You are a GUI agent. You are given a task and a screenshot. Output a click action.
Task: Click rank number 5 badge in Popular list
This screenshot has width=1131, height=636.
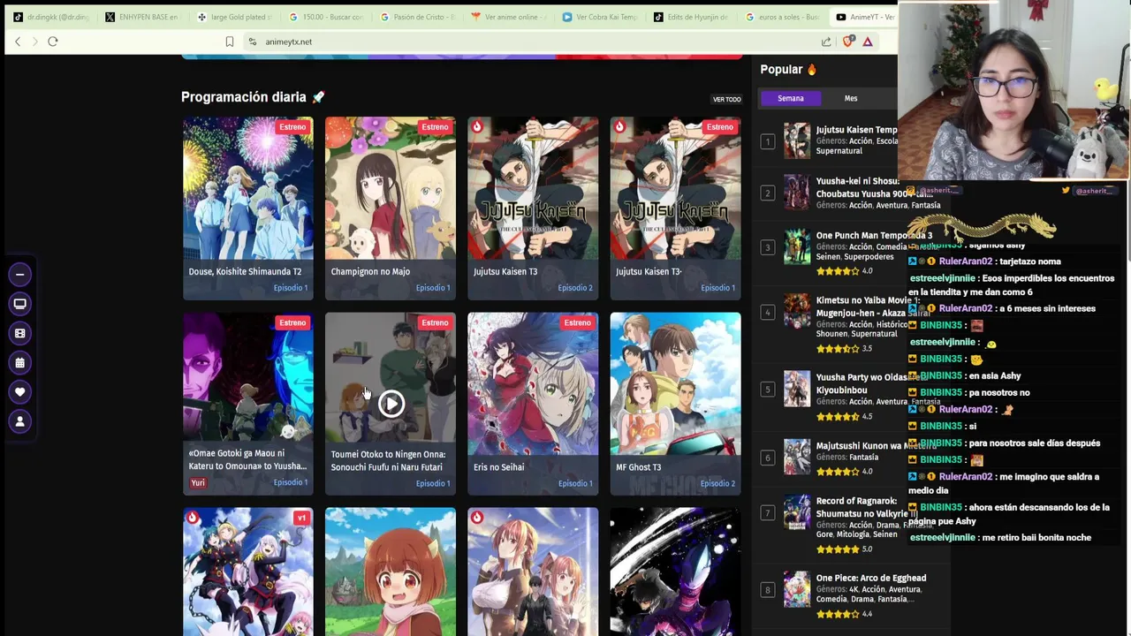[x=767, y=390]
